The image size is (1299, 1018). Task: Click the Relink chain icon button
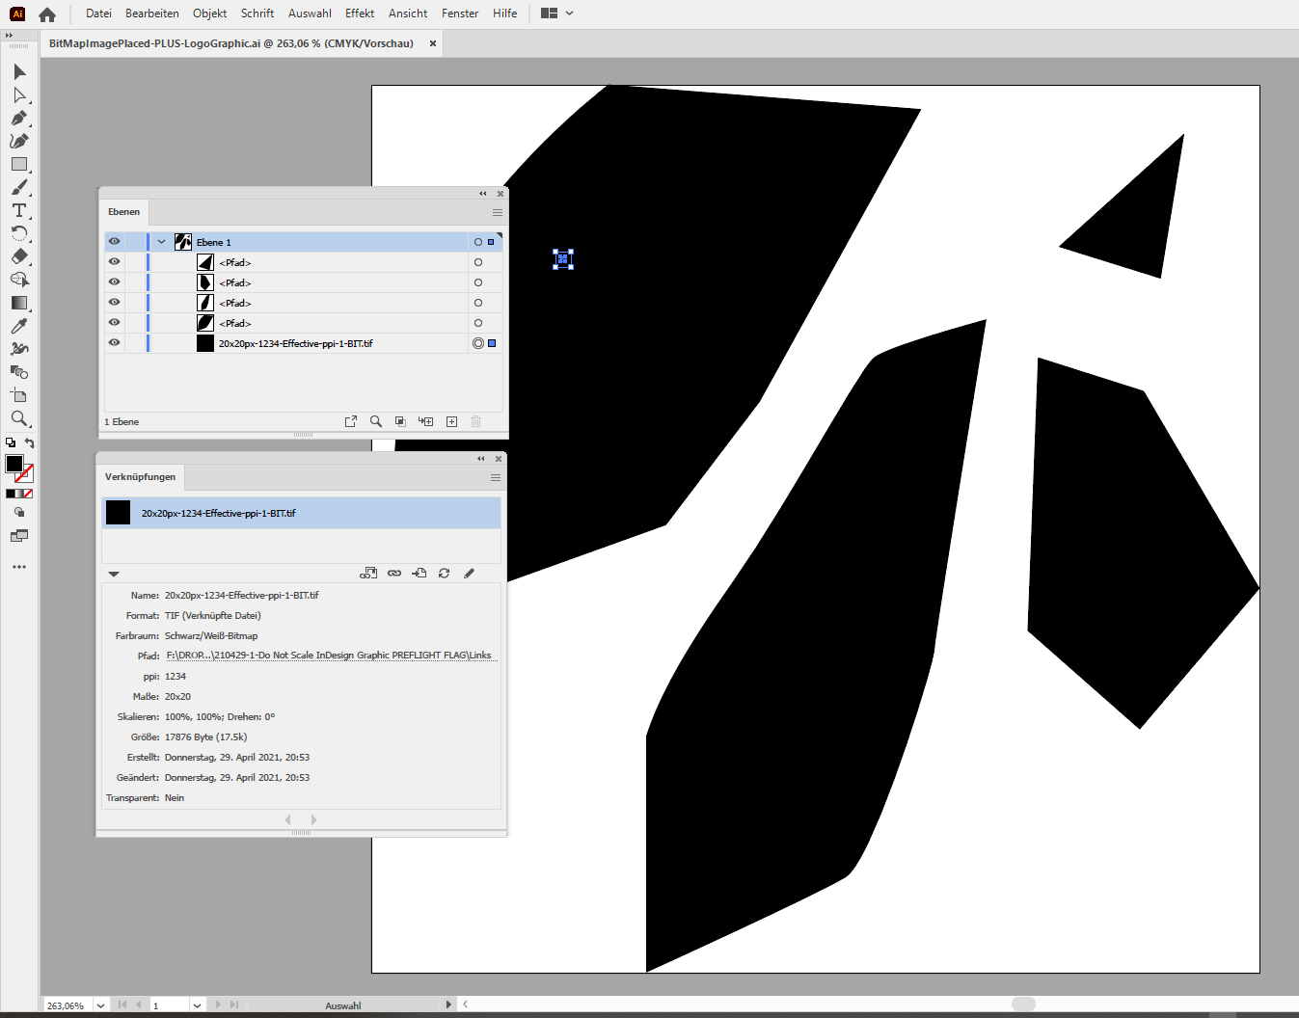click(394, 573)
